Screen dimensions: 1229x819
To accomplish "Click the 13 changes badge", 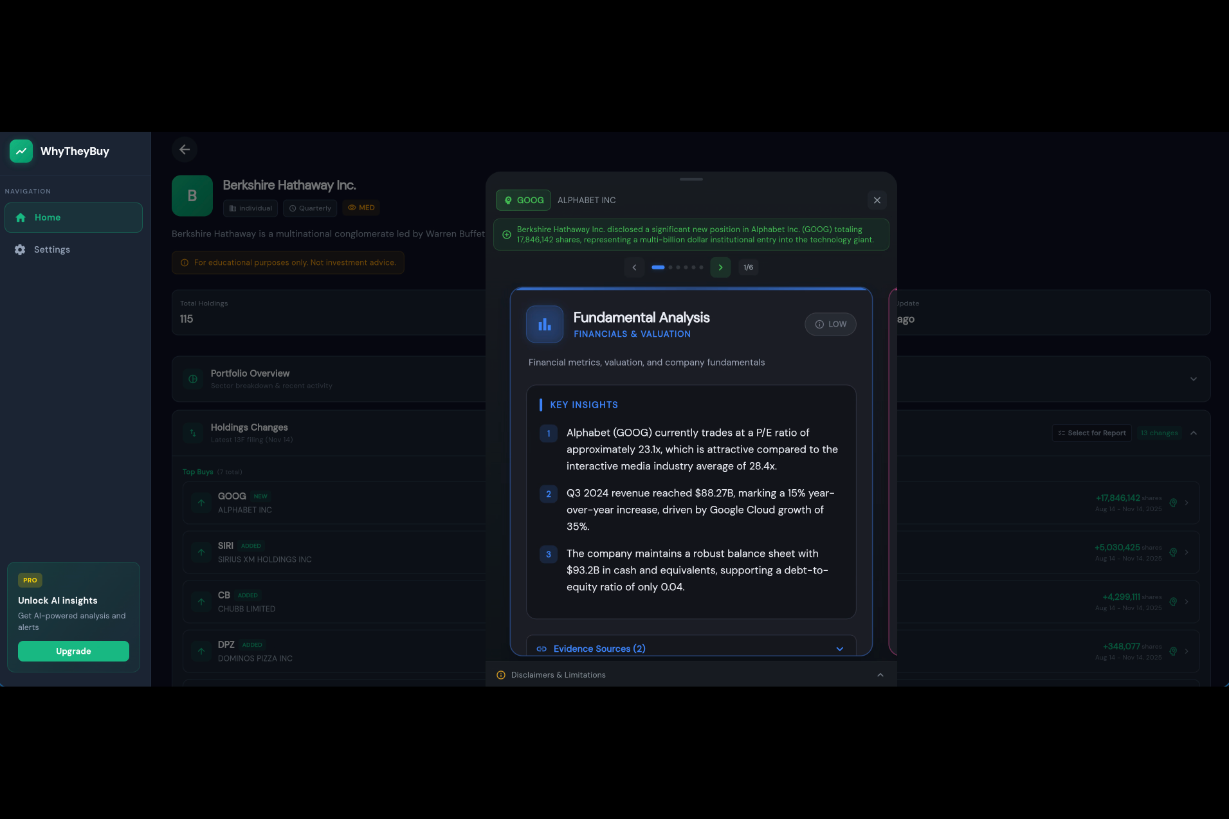I will click(1159, 433).
